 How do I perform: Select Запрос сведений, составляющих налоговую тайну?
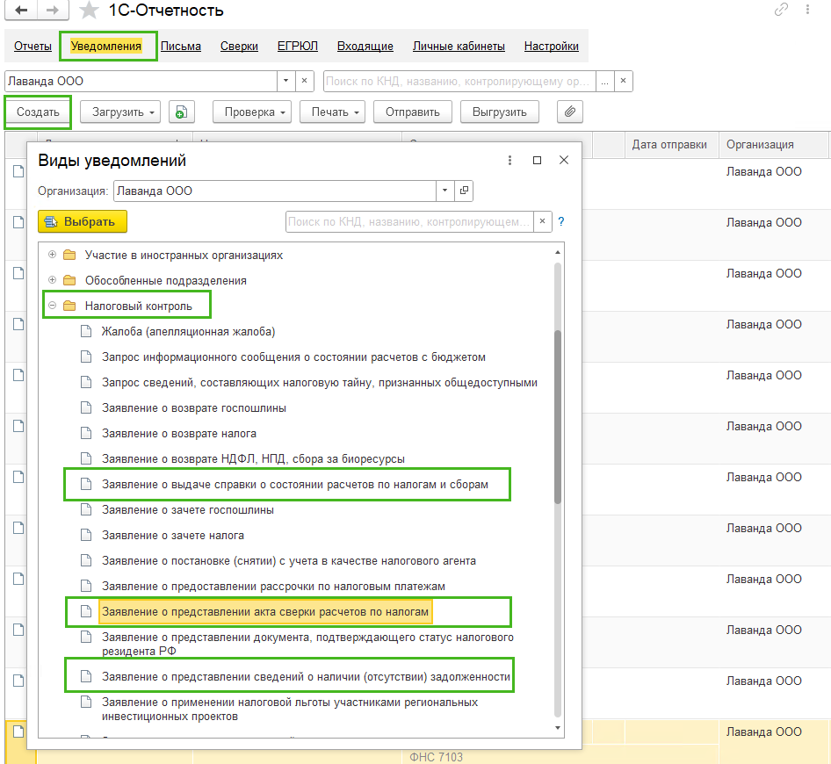coord(320,383)
